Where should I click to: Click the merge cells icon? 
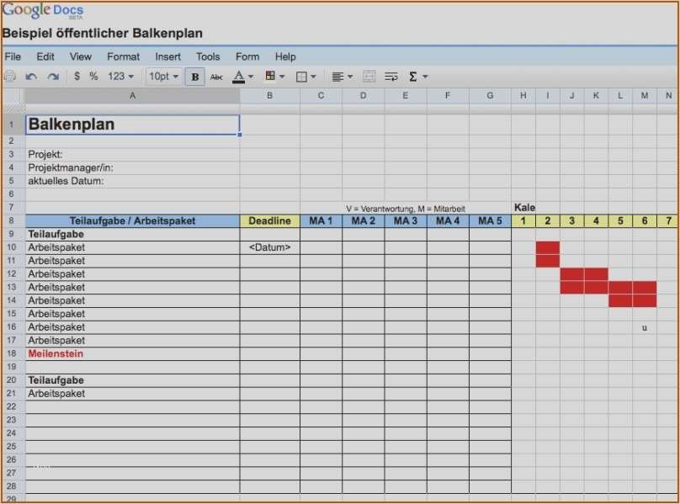coord(369,76)
